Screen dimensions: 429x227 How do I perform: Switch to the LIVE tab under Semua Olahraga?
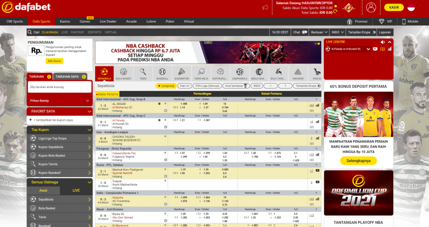(76, 190)
